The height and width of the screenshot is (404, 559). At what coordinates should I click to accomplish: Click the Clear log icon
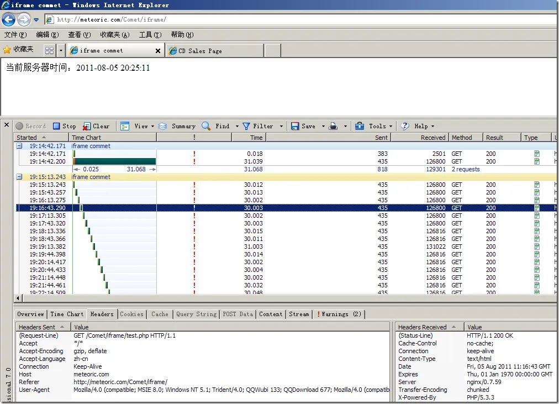click(86, 126)
